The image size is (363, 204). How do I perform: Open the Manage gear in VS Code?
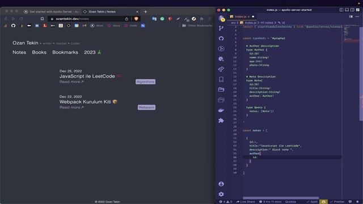point(221,194)
